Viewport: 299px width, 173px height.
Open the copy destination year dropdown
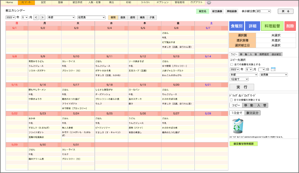[235, 69]
